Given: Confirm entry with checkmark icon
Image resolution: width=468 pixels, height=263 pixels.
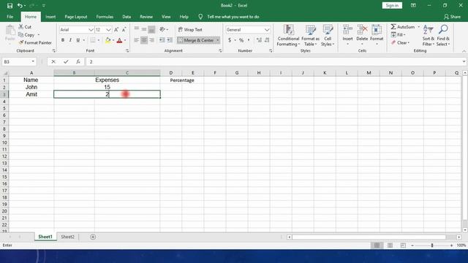Looking at the screenshot, I should (x=66, y=61).
